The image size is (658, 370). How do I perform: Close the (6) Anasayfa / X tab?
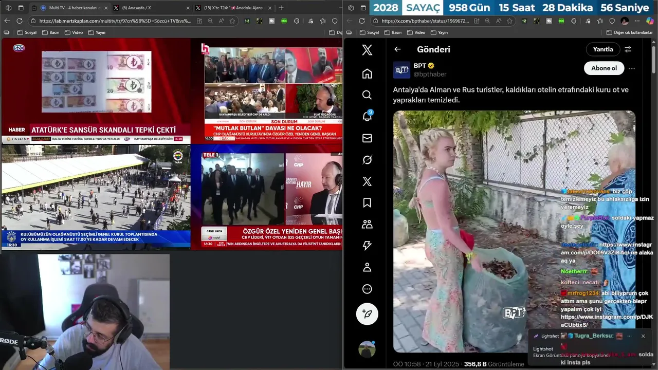187,8
